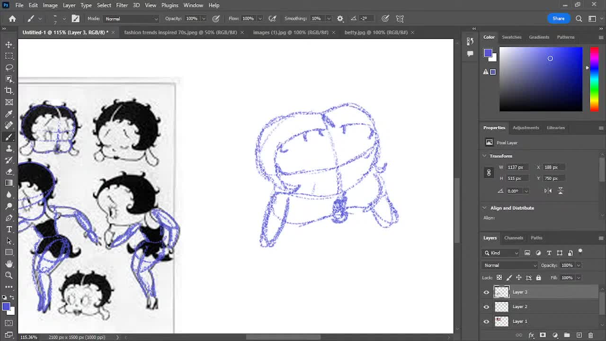Open layer Kind filter dropdown
This screenshot has width=606, height=341.
(501, 253)
